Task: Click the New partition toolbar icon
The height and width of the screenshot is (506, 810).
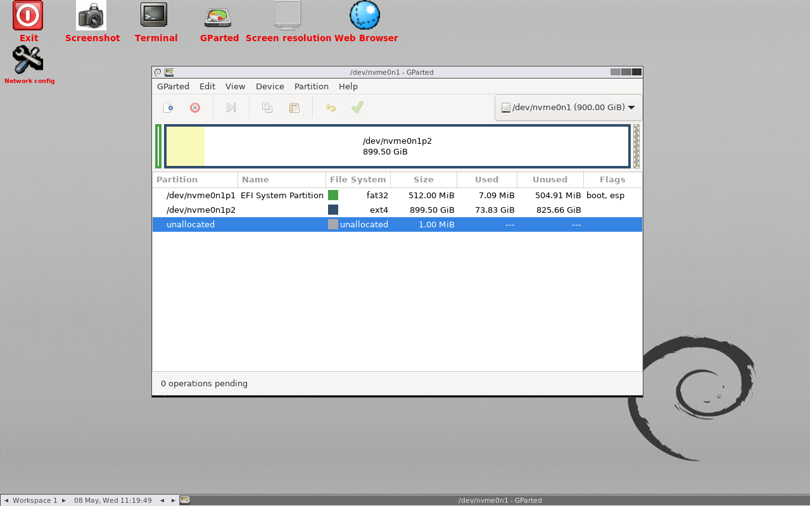Action: point(168,108)
